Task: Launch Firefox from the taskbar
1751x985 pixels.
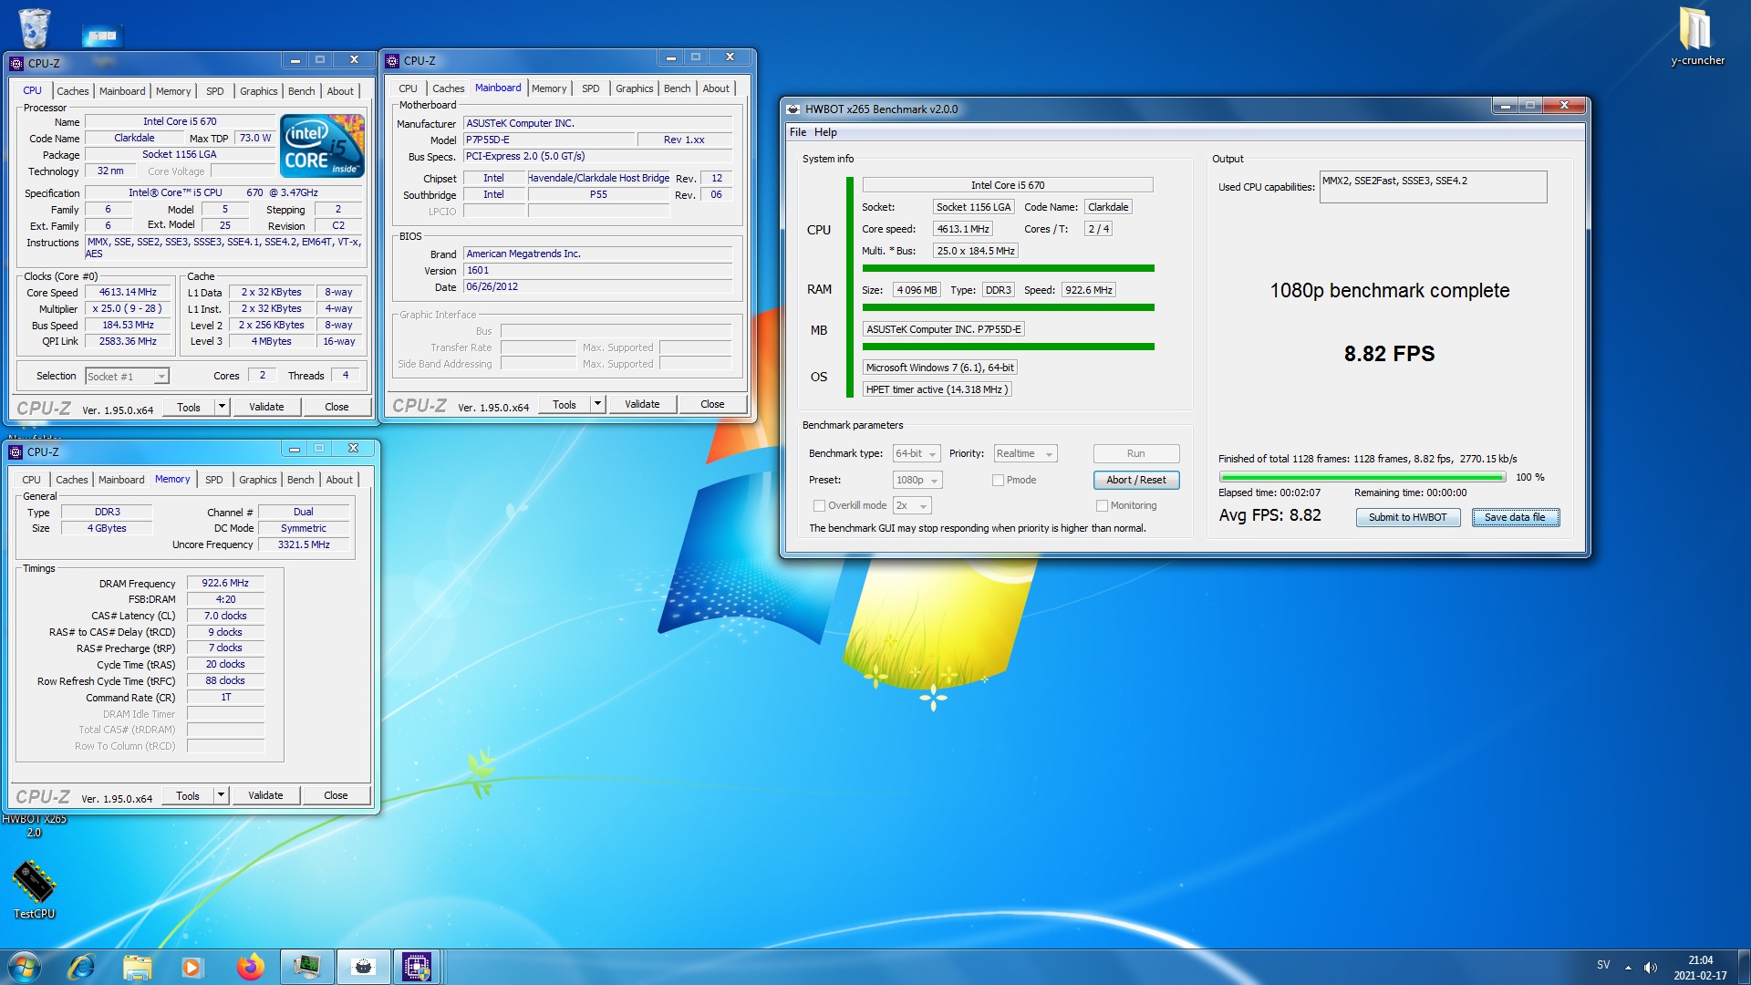Action: coord(250,967)
